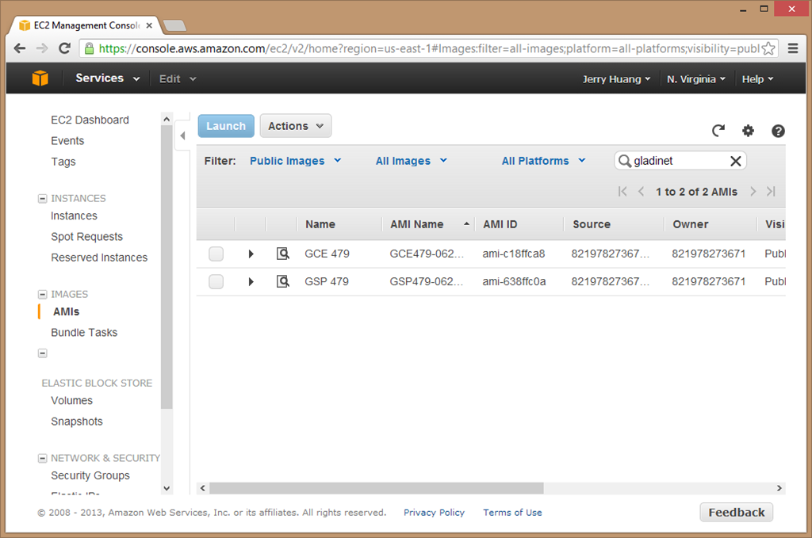This screenshot has width=812, height=538.
Task: Go to previous page of AMIs
Action: (641, 192)
